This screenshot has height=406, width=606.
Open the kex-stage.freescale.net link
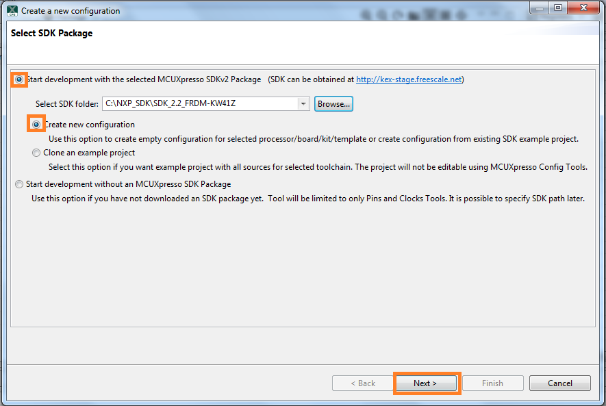click(x=409, y=79)
